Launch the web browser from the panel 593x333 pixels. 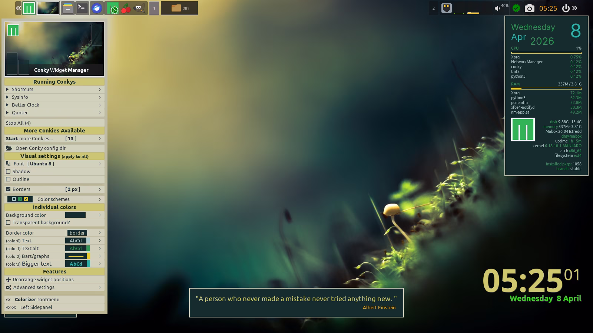97,8
